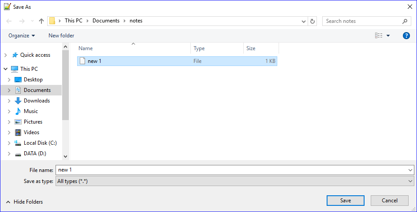Sort files by the Size column header
Screen dimensions: 417x212
261,48
